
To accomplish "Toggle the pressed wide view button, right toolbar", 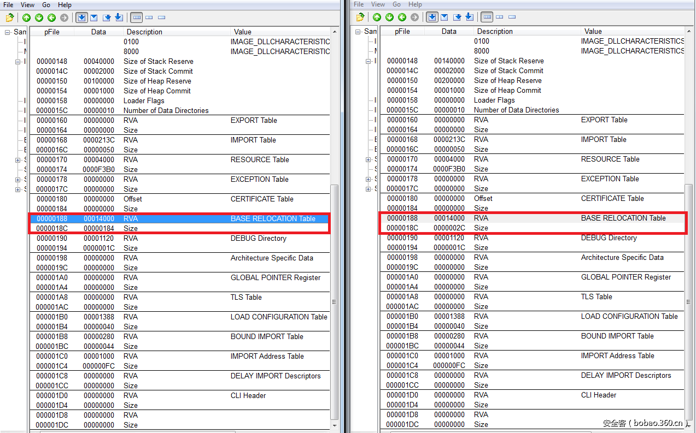I will tap(487, 17).
